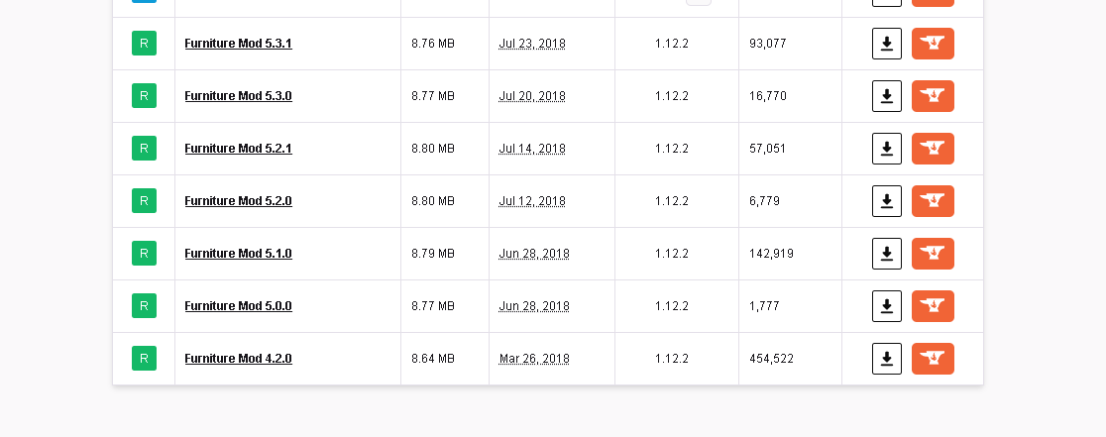Open the Furniture Mod 5.2.1 link
The height and width of the screenshot is (437, 1106).
pyautogui.click(x=239, y=149)
